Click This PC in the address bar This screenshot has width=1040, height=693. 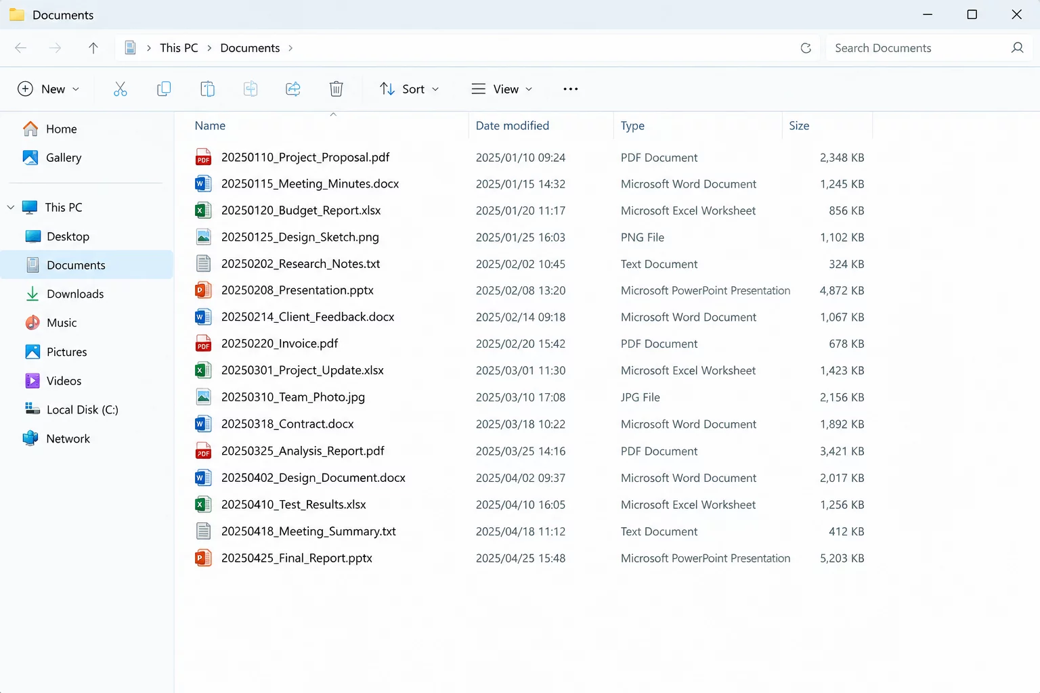point(179,48)
